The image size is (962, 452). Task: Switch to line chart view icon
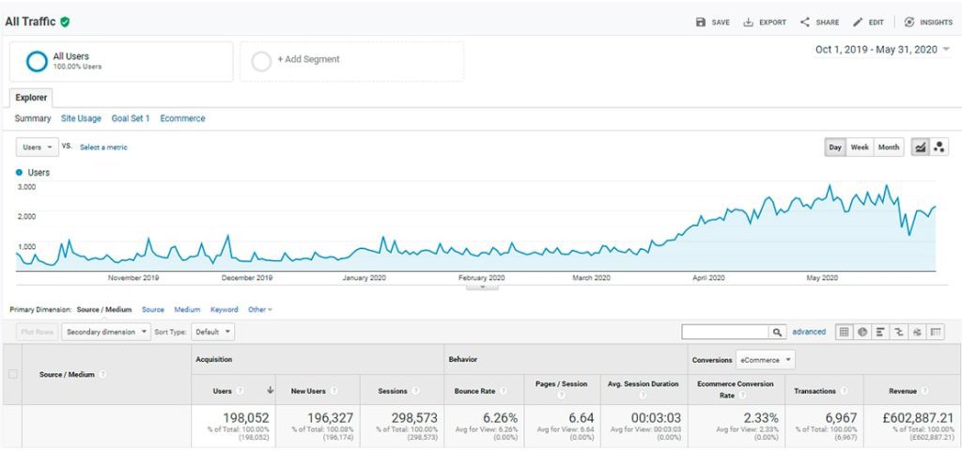coord(921,148)
